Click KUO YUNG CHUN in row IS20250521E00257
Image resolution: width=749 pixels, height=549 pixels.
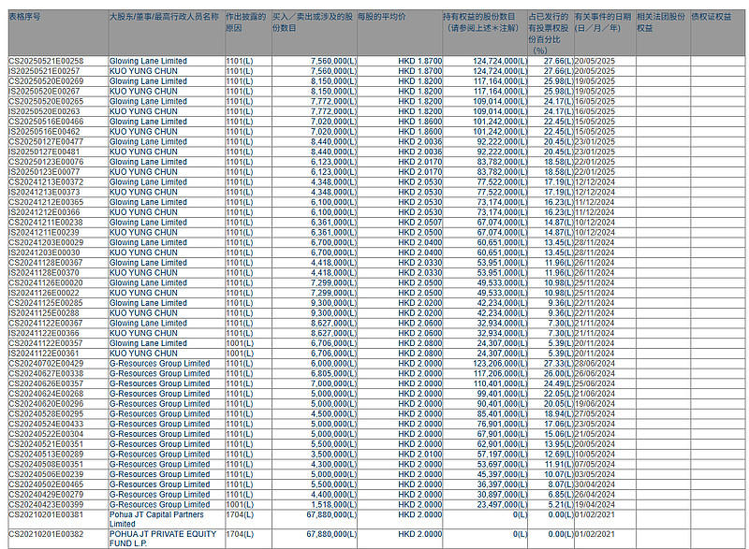pyautogui.click(x=143, y=71)
